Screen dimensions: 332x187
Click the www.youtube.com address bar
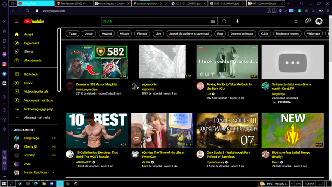point(54,11)
